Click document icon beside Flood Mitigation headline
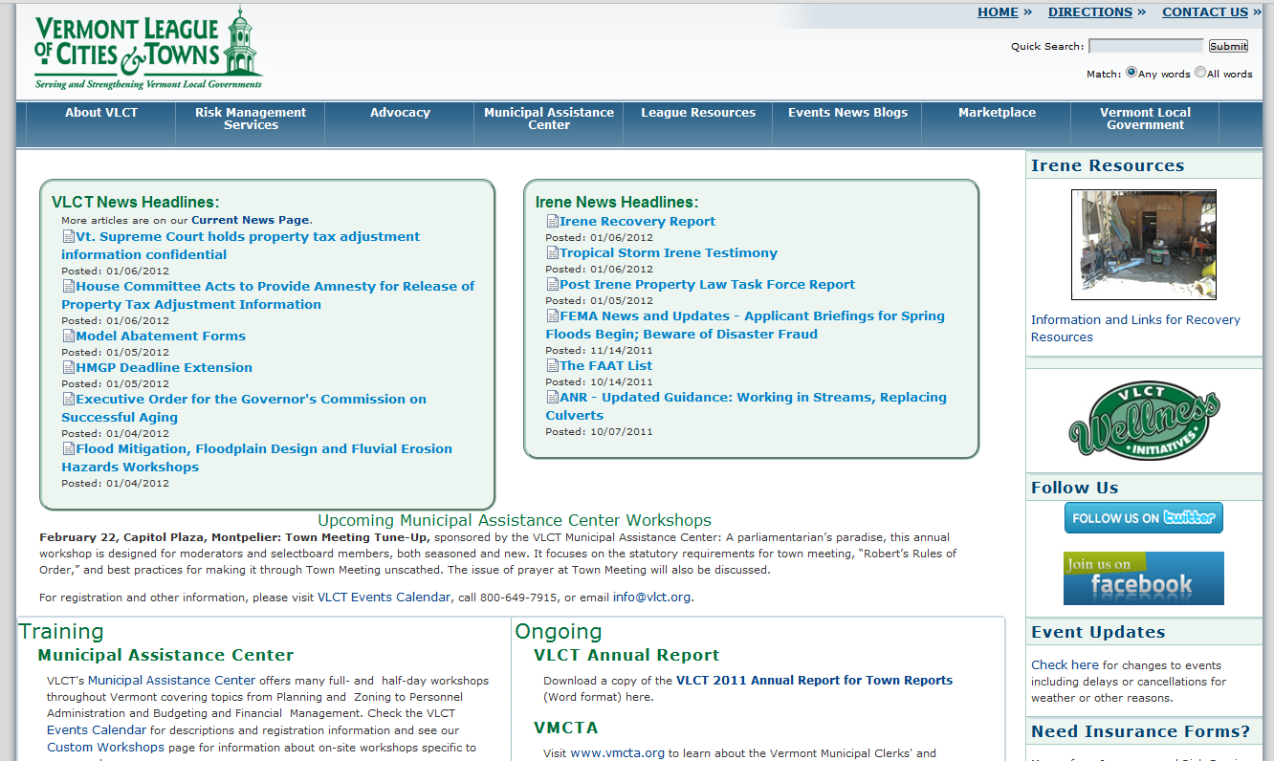1274x761 pixels. [x=68, y=448]
